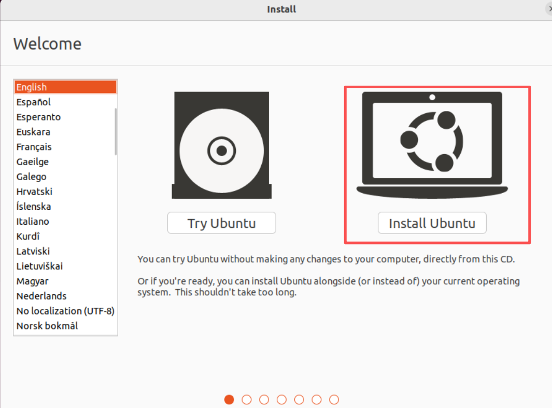
Task: Close the Install window
Action: [x=549, y=9]
